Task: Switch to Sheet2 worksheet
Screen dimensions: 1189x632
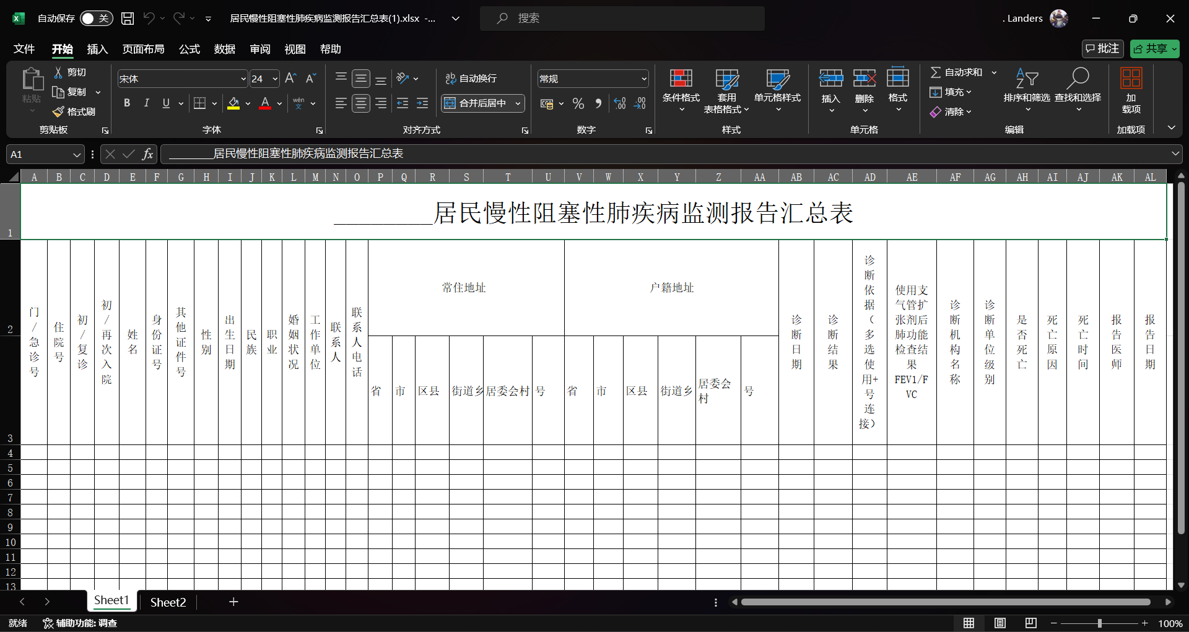Action: pyautogui.click(x=168, y=602)
